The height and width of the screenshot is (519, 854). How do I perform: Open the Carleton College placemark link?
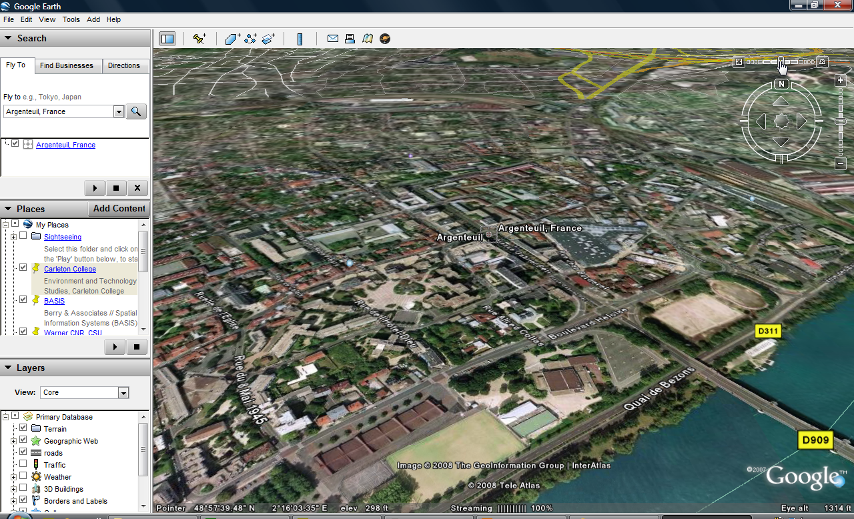tap(70, 269)
